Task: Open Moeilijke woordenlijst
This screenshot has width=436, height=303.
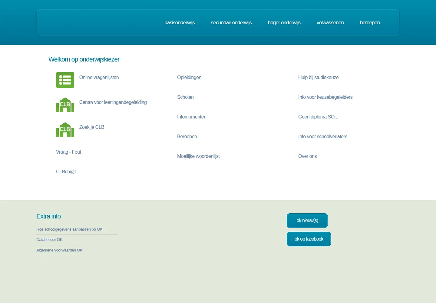Action: point(198,156)
